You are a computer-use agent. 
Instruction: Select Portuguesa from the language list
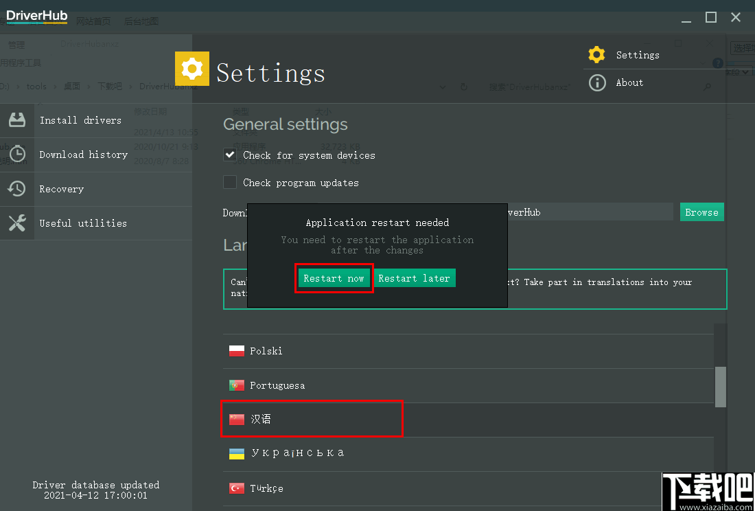point(277,385)
